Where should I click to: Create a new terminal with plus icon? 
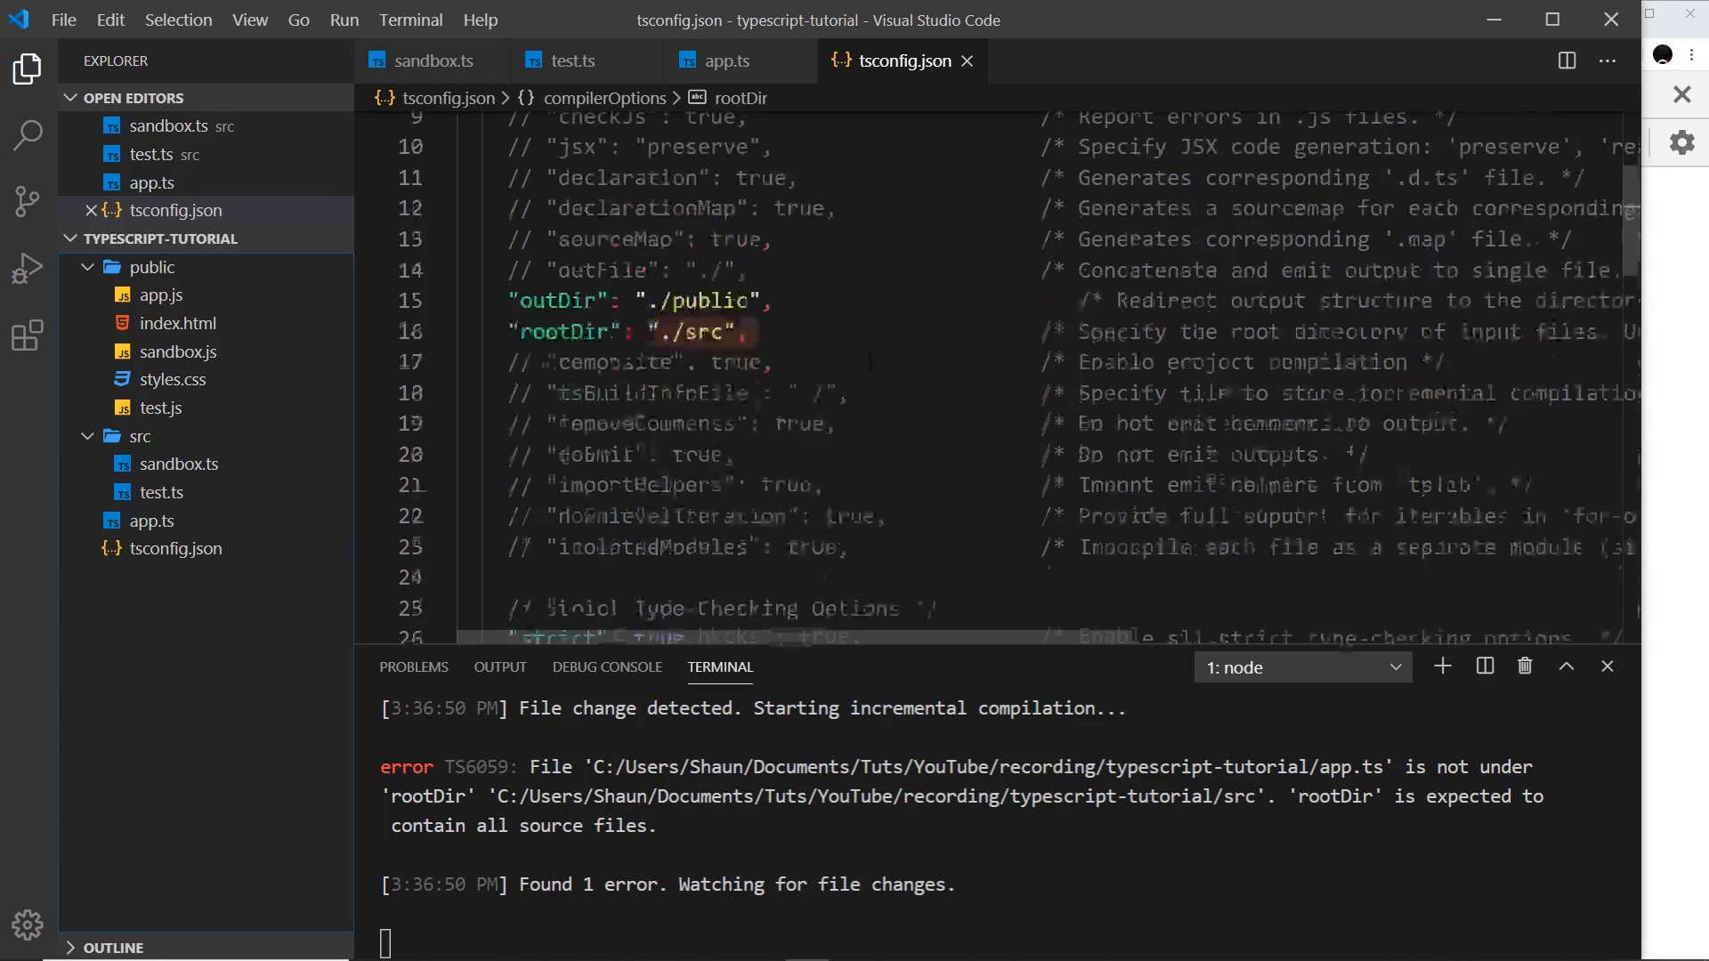[x=1443, y=666]
